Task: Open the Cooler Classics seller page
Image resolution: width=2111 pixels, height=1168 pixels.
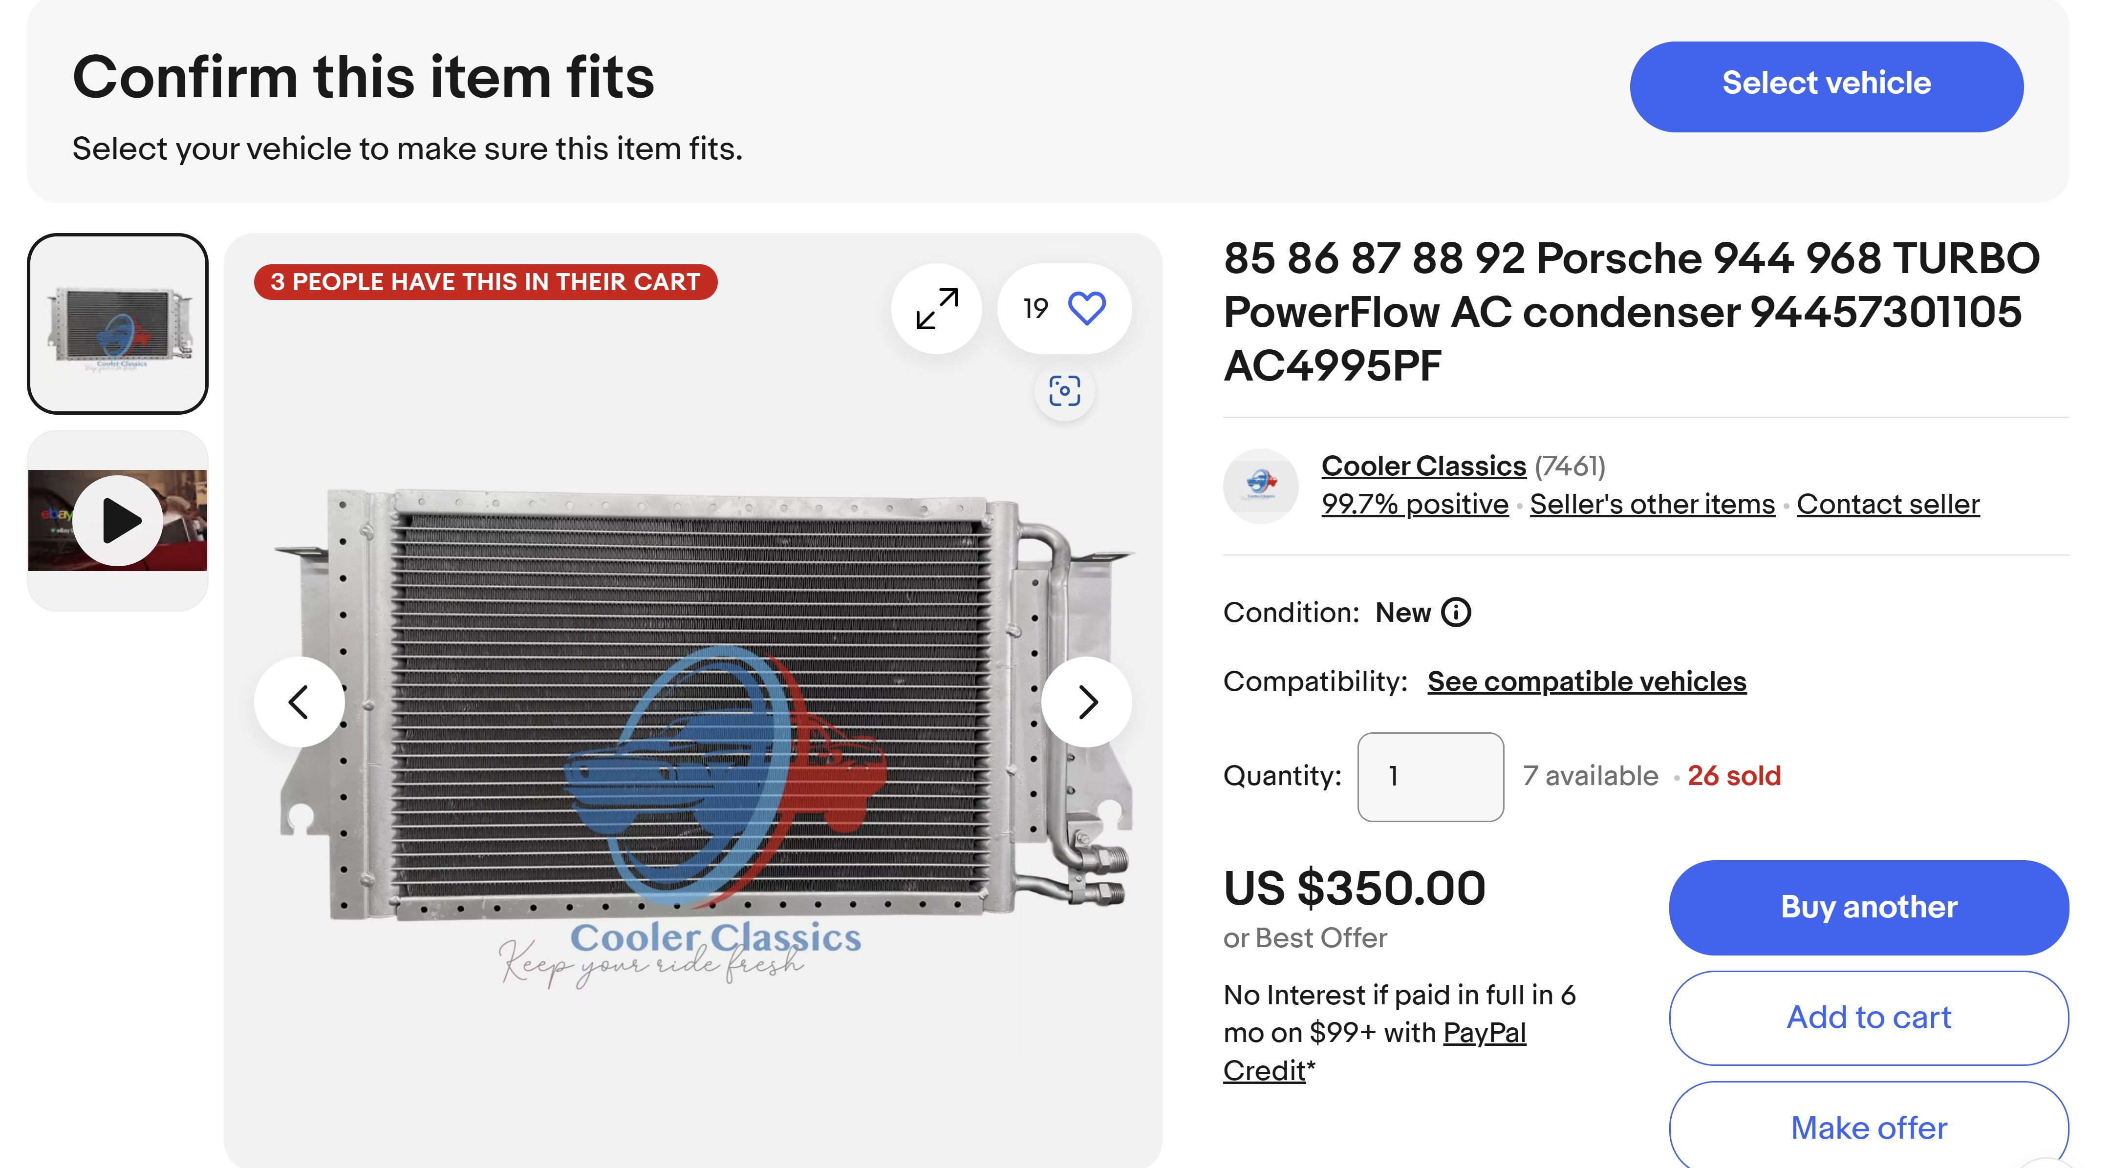Action: point(1423,466)
